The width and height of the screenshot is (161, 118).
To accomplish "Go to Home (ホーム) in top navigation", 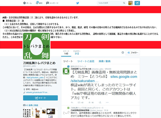I will pos(27,3).
